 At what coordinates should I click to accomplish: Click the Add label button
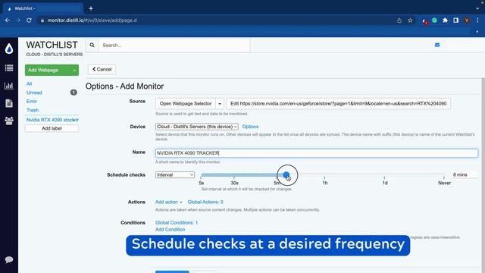(52, 128)
